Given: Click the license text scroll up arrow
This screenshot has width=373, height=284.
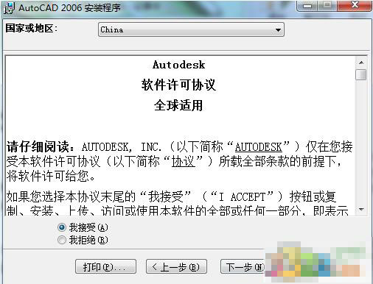Looking at the screenshot, I should [361, 63].
